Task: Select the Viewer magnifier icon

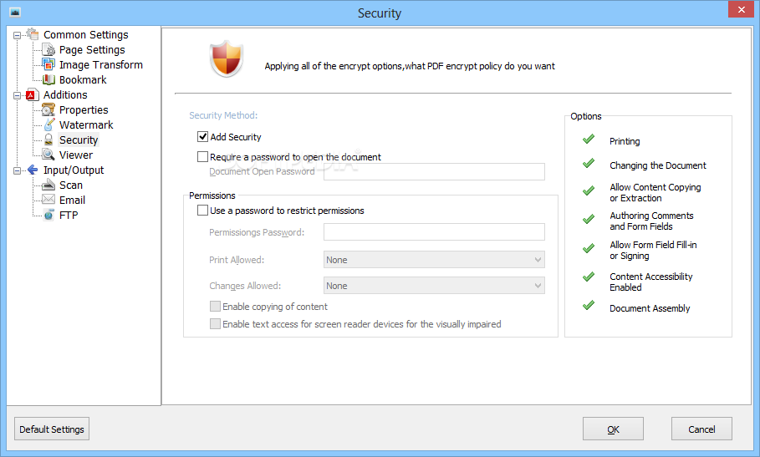Action: [48, 155]
